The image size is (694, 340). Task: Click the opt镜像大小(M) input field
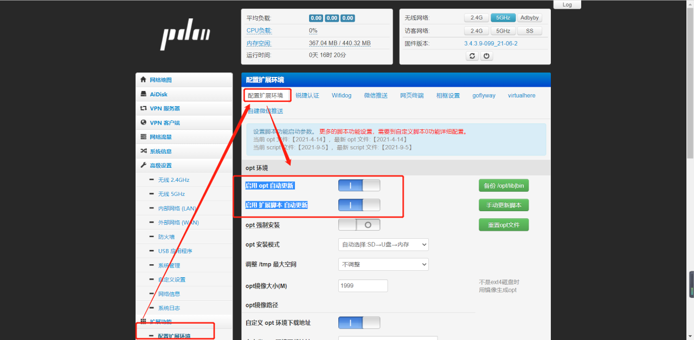(363, 286)
